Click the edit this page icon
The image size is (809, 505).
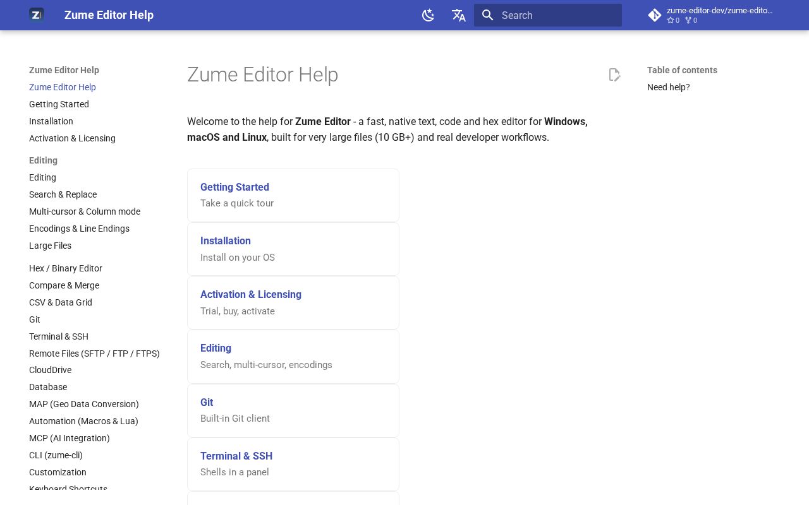coord(614,75)
